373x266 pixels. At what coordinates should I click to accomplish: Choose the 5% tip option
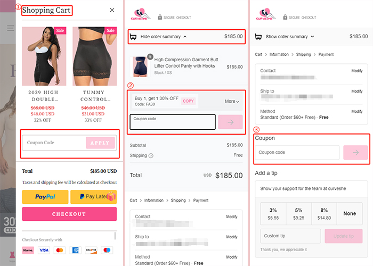click(298, 214)
